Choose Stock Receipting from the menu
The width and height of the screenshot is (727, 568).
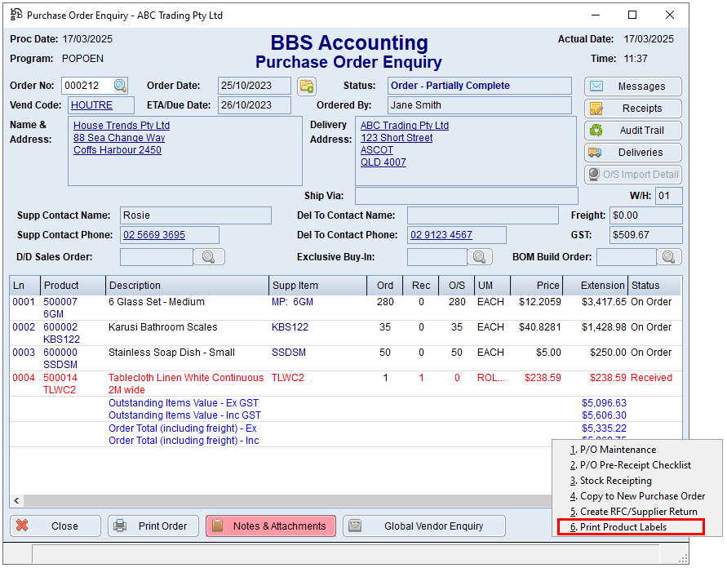tap(615, 481)
